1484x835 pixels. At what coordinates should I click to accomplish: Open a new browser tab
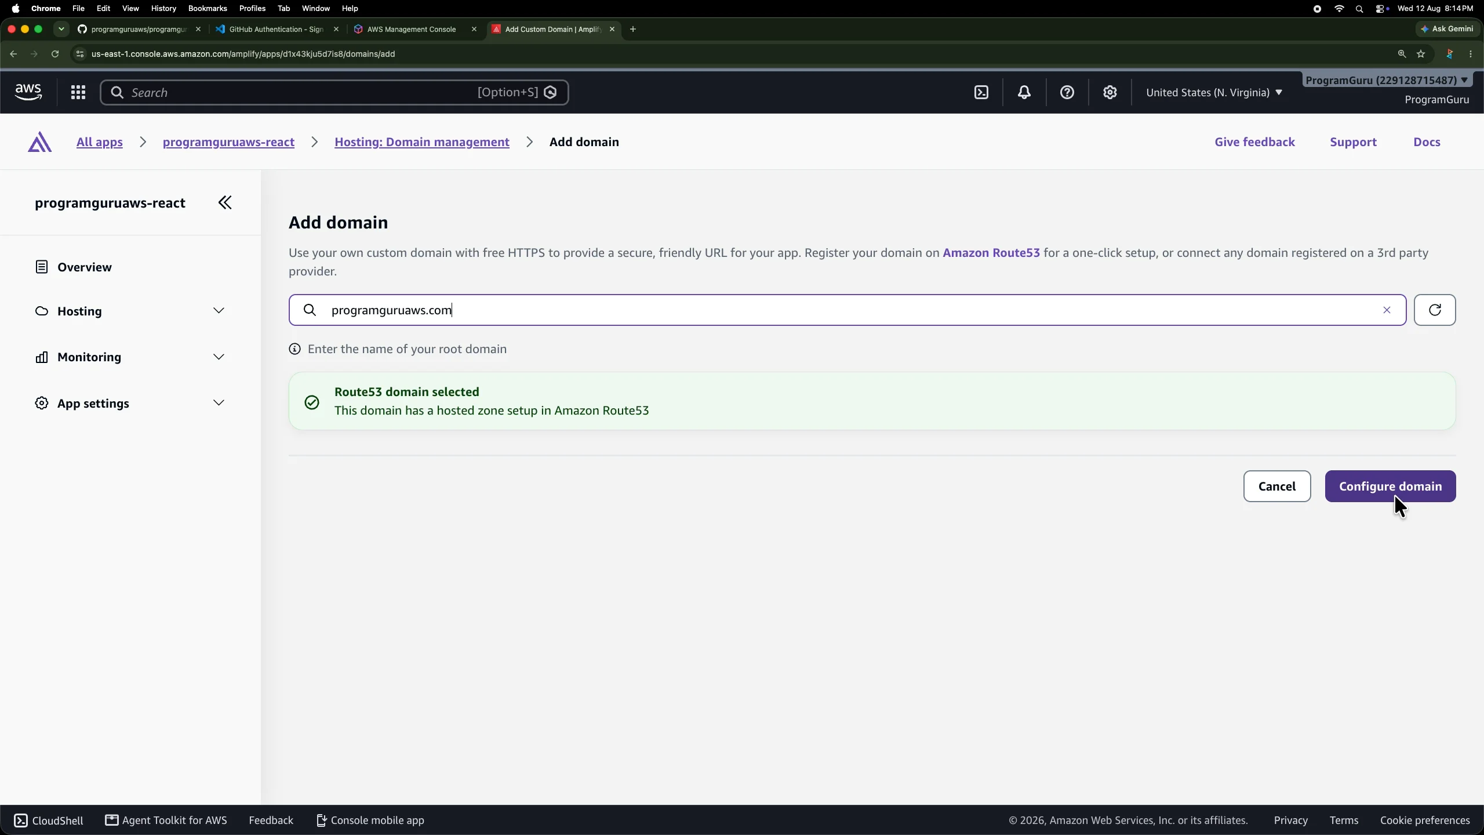tap(633, 29)
